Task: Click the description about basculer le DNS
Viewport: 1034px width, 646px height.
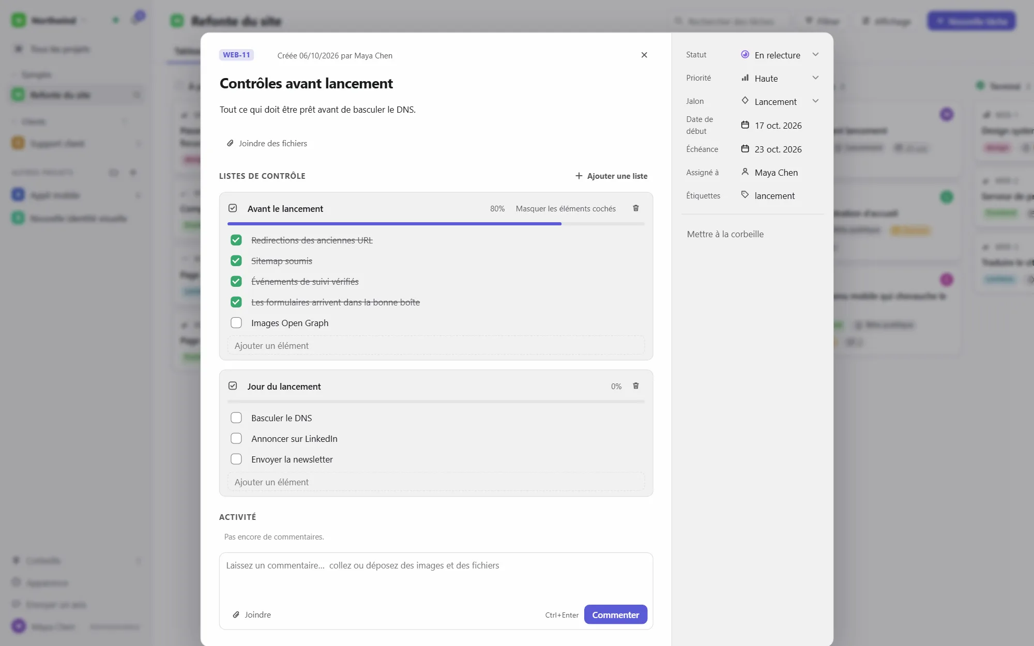Action: 317,110
